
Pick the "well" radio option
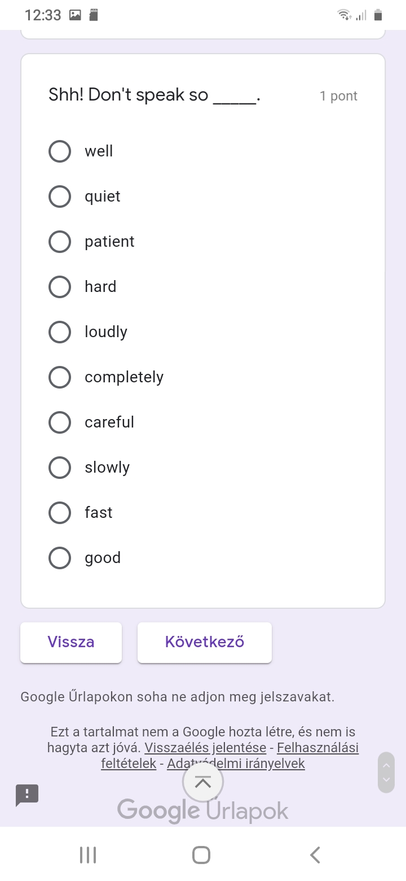[x=60, y=151]
